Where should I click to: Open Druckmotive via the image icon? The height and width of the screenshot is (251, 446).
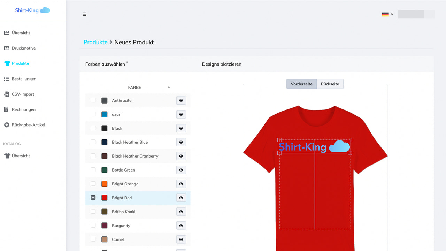coord(7,48)
